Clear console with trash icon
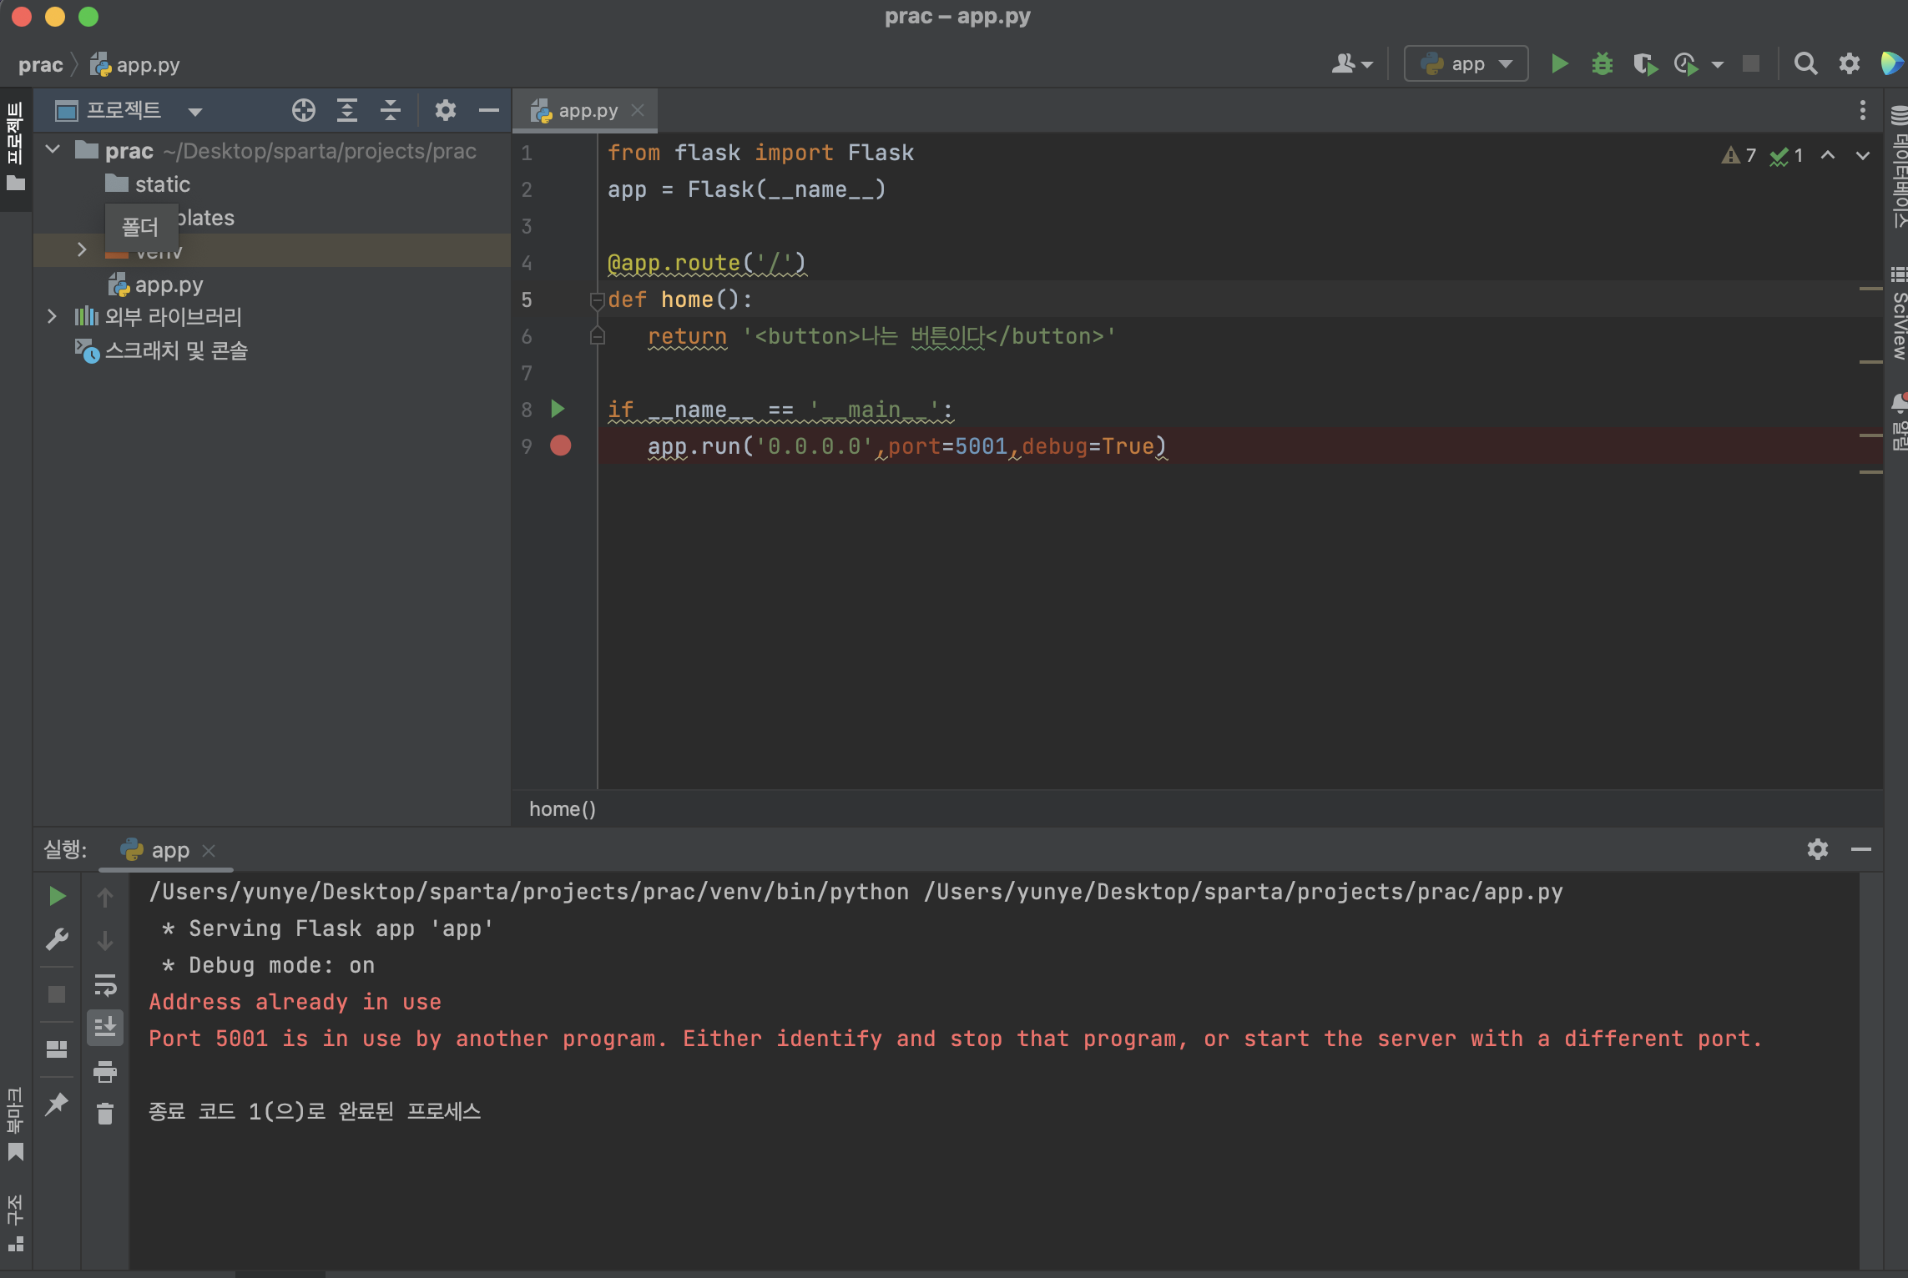The height and width of the screenshot is (1278, 1908). 105,1114
